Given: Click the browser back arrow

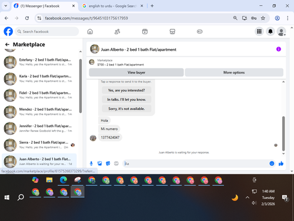Looking at the screenshot, I should tap(6, 18).
